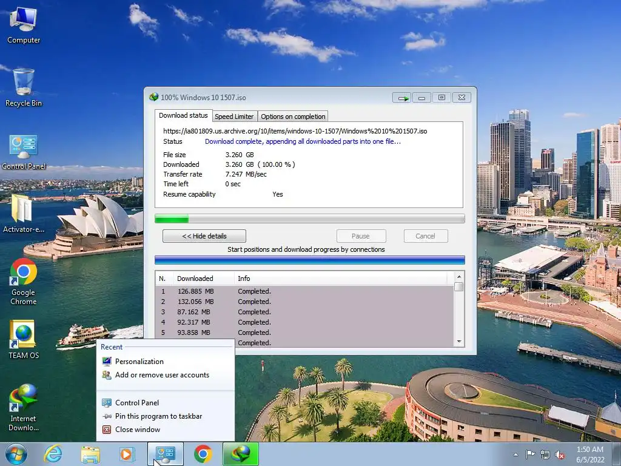Select the Google Chrome desktop shortcut
This screenshot has height=466, width=621.
24,282
